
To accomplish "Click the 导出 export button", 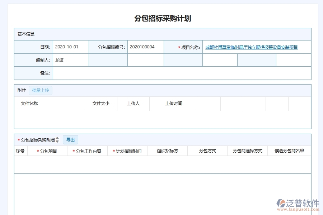I will [x=70, y=140].
